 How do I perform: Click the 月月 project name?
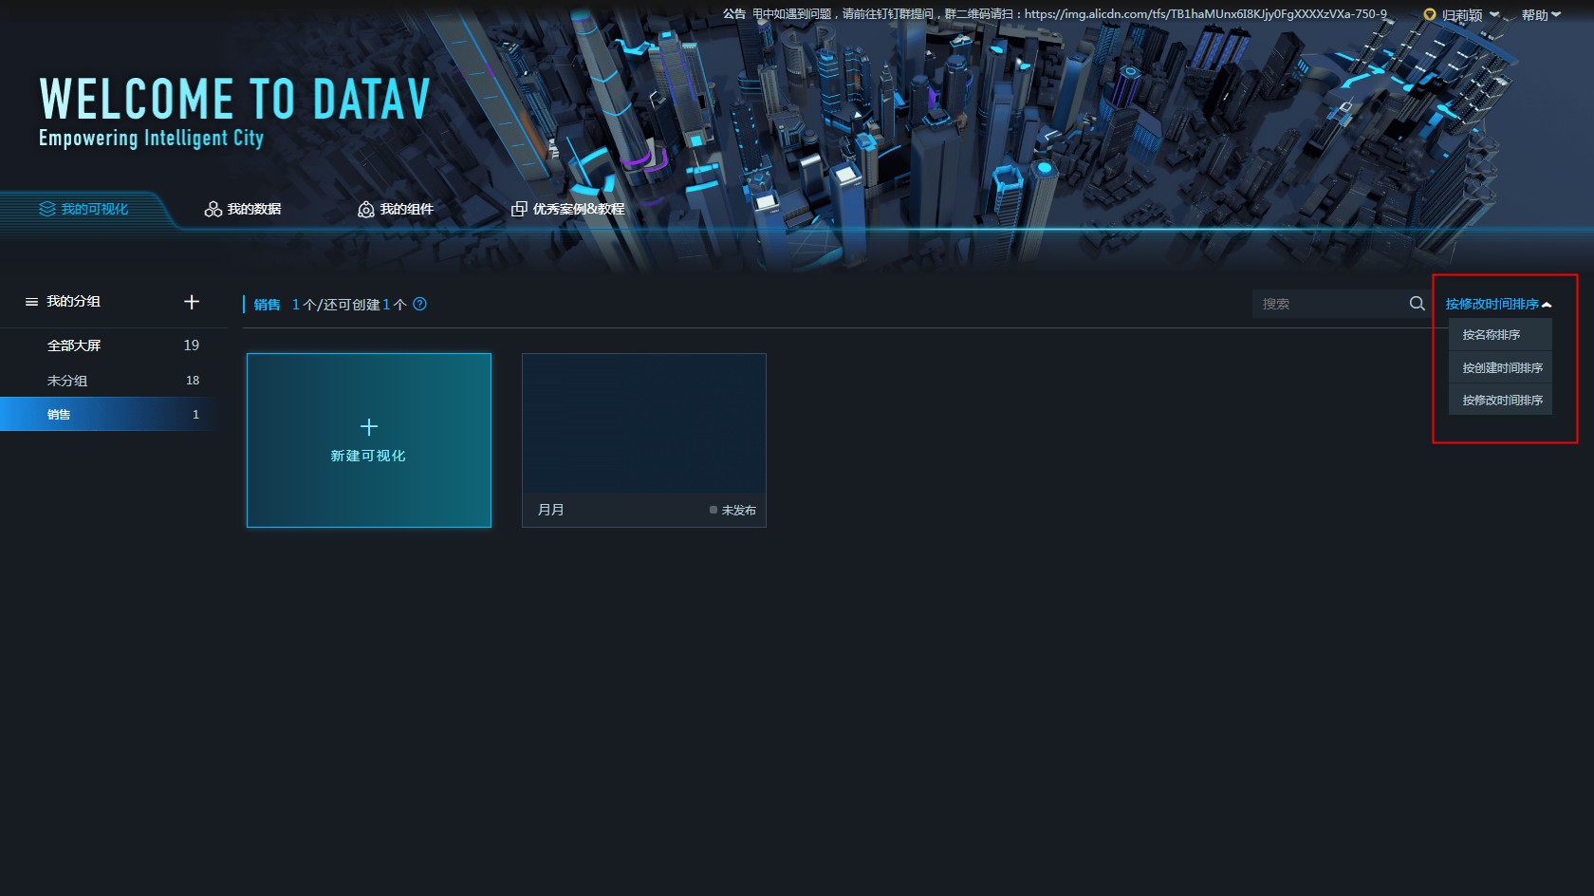551,510
